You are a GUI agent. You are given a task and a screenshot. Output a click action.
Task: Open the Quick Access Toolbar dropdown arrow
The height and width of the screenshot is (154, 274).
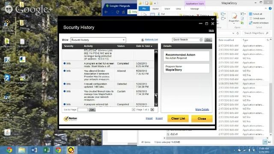pyautogui.click(x=155, y=3)
